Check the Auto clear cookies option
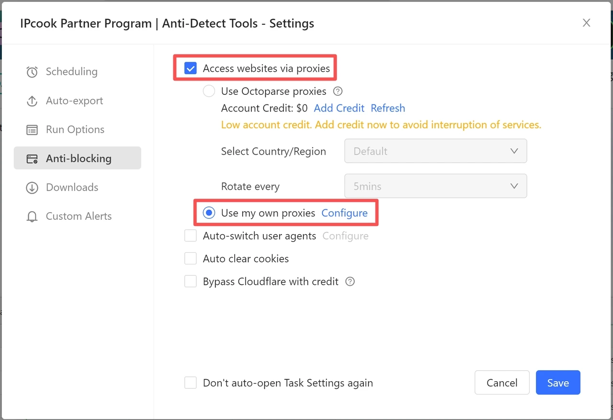613x420 pixels. click(x=191, y=258)
